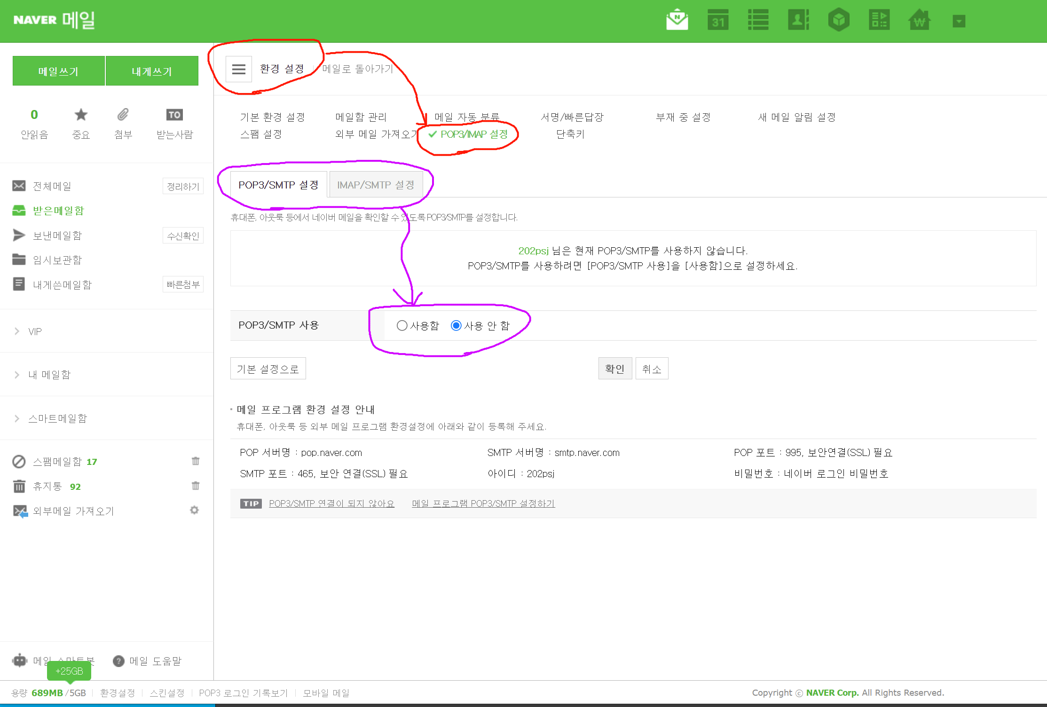
Task: Open the calendar icon in header
Action: (x=718, y=21)
